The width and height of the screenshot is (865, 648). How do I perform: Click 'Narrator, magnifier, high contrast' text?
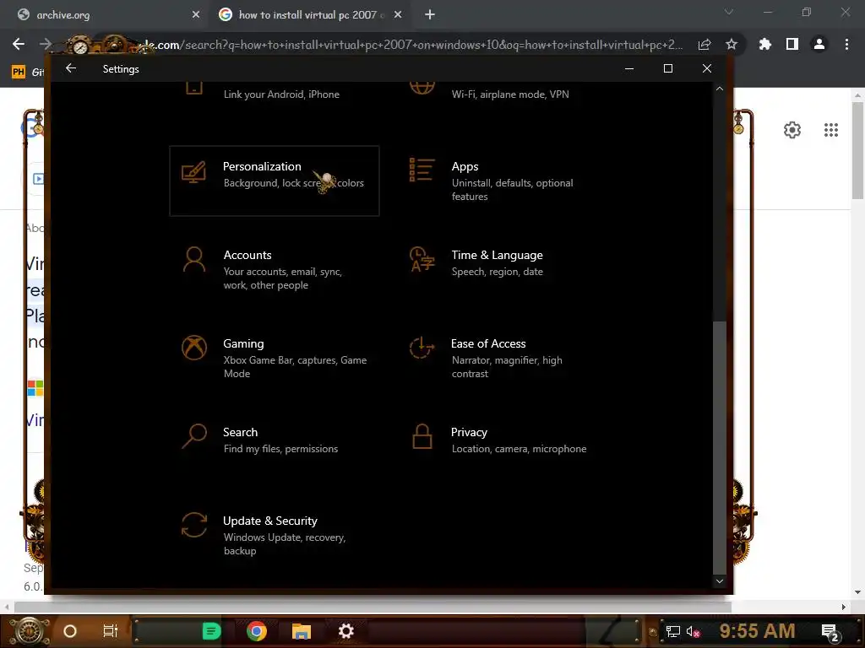pos(507,367)
